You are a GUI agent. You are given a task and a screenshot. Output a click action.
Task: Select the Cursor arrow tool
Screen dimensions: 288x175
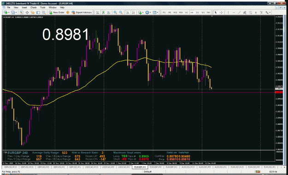pyautogui.click(x=216, y=12)
